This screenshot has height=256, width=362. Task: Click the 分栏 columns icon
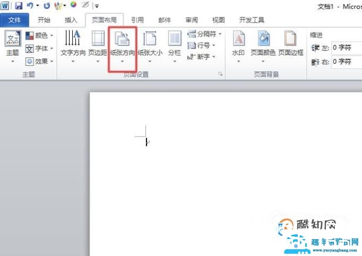point(175,38)
